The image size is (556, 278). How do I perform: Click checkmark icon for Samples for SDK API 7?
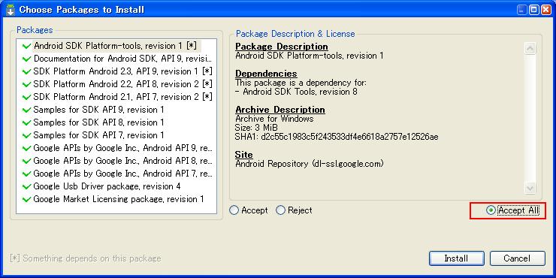tap(26, 135)
